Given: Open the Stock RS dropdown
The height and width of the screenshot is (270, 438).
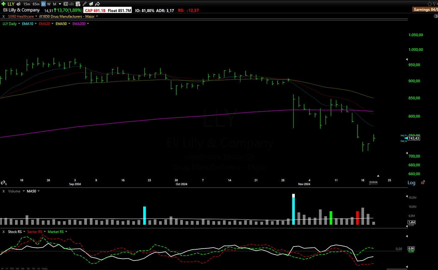Looking at the screenshot, I should tap(24, 232).
